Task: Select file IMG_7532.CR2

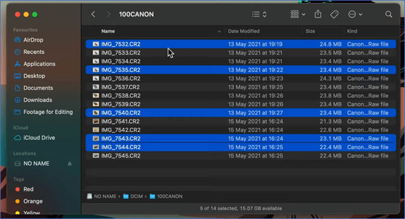Action: 241,44
